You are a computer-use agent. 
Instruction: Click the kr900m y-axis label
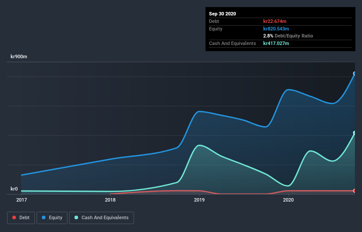[x=19, y=56]
